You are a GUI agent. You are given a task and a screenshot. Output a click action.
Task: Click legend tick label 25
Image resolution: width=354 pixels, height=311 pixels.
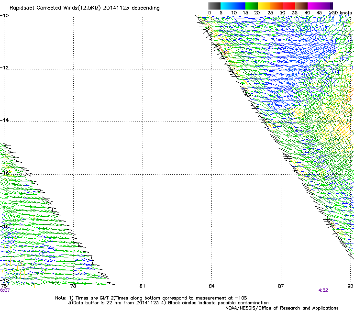(270, 13)
